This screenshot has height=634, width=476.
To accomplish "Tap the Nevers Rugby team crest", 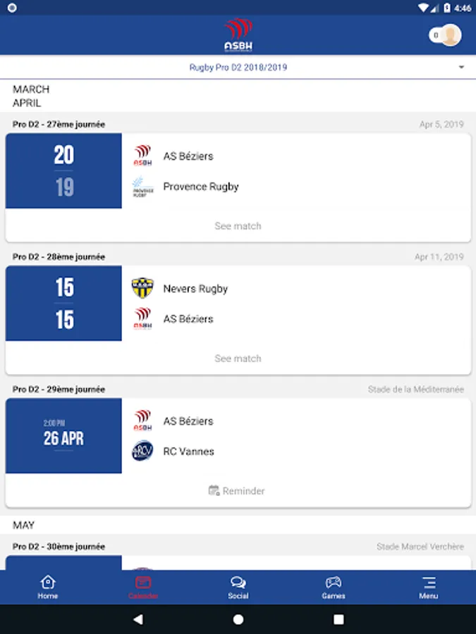I will (142, 288).
